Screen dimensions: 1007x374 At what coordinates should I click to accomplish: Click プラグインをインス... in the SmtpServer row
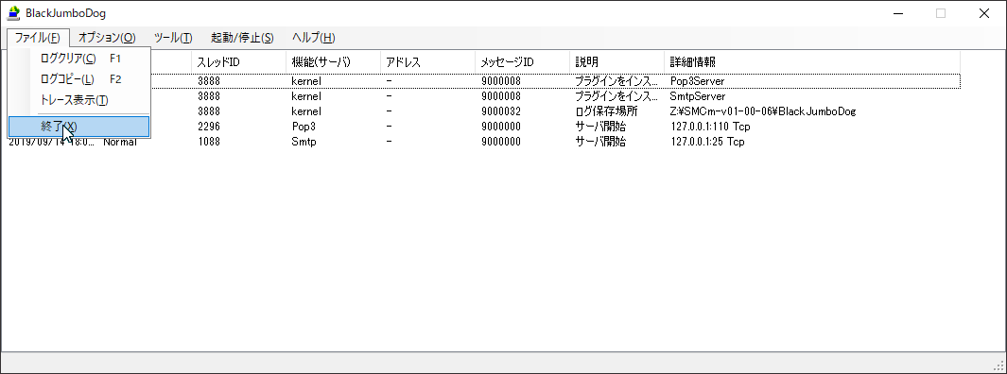[x=616, y=96]
